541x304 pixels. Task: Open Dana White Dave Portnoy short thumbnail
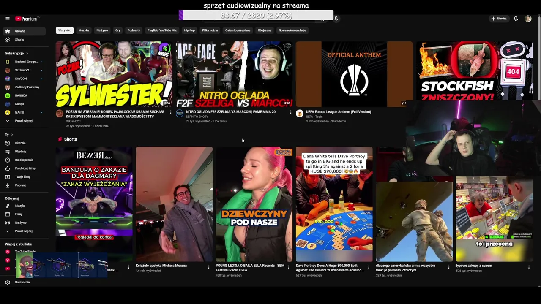(334, 204)
